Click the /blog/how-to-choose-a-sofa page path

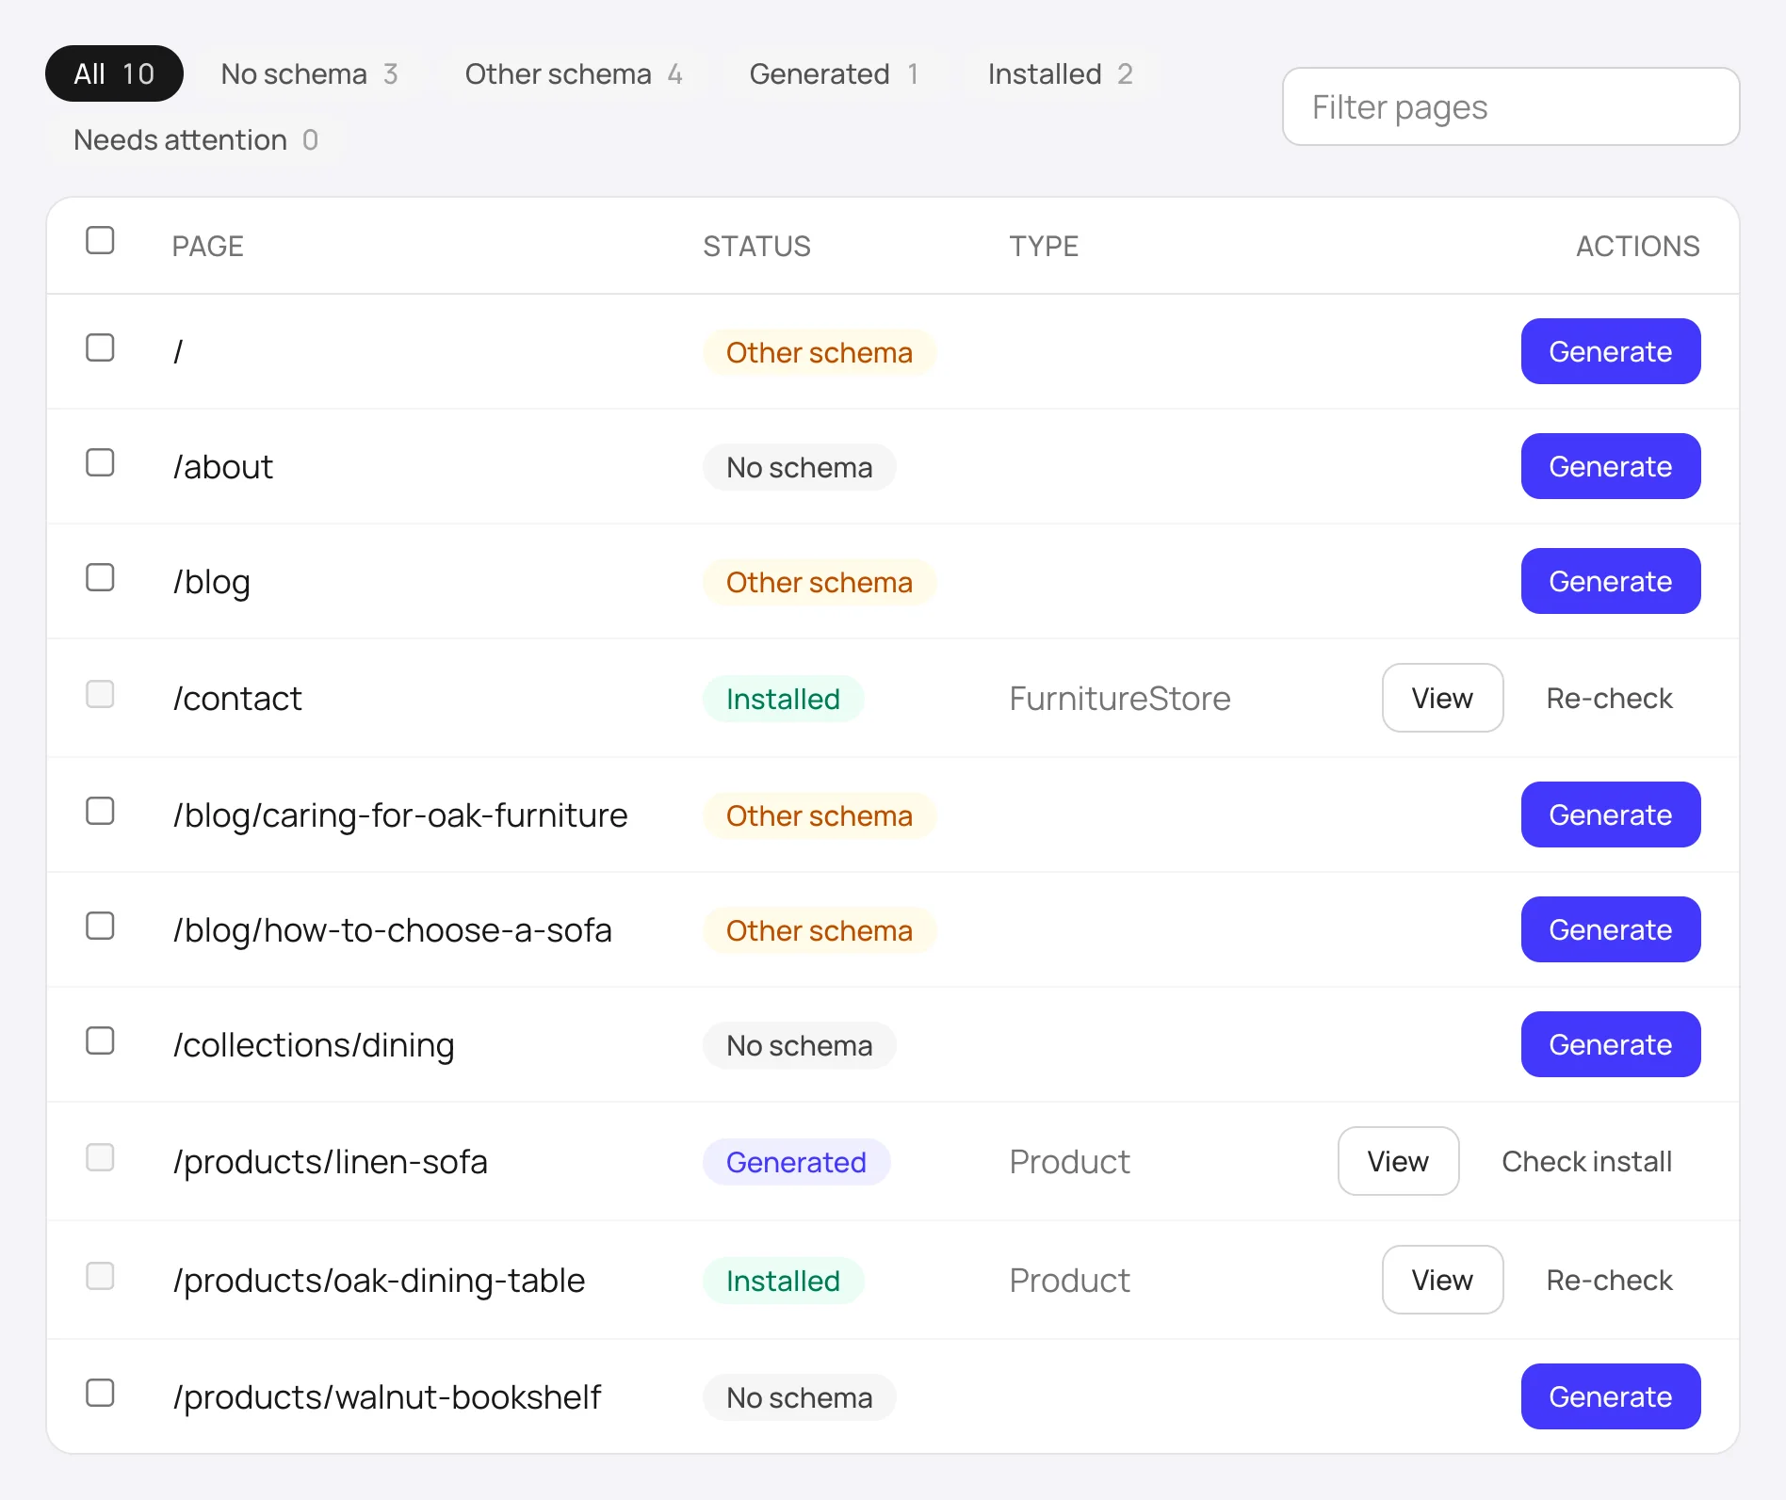pos(392,929)
